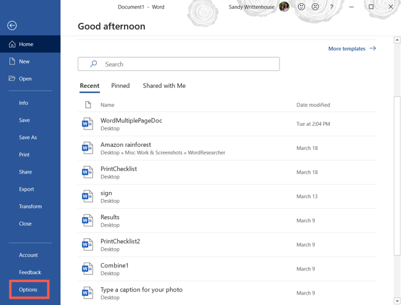Click the question mark help icon
Viewport: 401px width, 305px height.
(332, 7)
